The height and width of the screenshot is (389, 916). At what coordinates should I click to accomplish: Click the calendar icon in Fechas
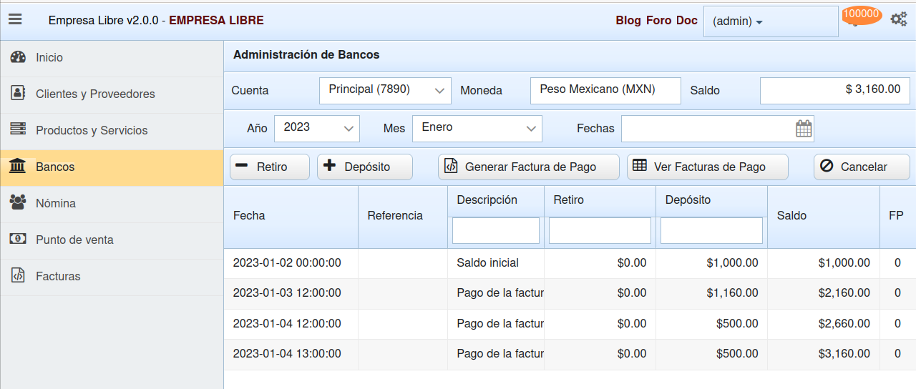click(x=804, y=129)
